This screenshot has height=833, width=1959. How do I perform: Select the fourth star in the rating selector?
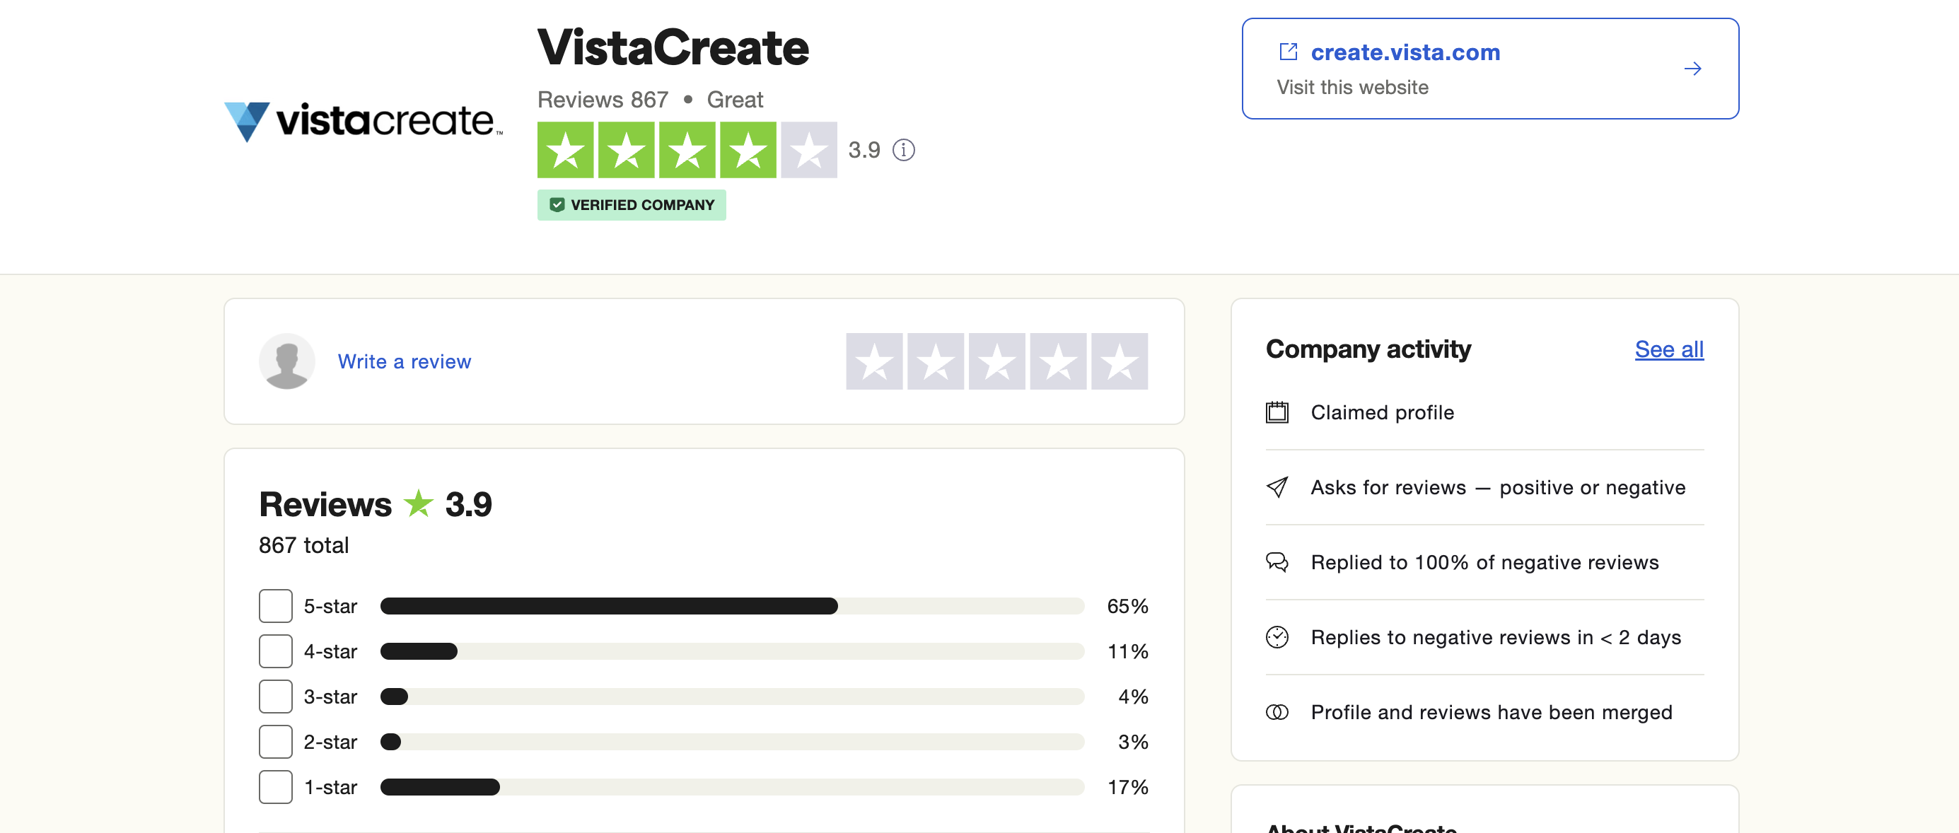pyautogui.click(x=1058, y=361)
